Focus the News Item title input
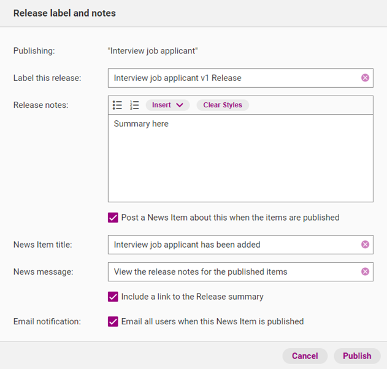 point(233,245)
